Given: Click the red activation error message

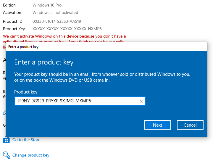Looking at the screenshot, I should point(64,36).
